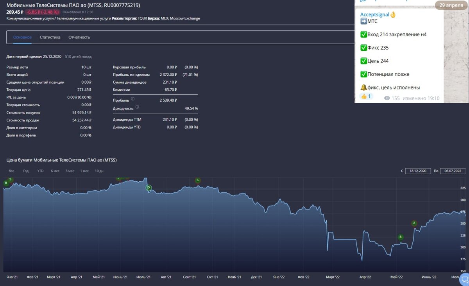Click the Текущая цена value 271.45 ₽
The width and height of the screenshot is (469, 286).
84,89
